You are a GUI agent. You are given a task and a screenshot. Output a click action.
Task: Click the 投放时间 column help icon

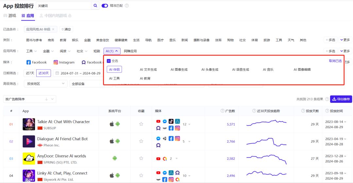pyautogui.click(x=327, y=111)
